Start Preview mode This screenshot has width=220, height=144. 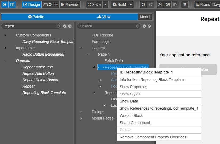click(70, 5)
